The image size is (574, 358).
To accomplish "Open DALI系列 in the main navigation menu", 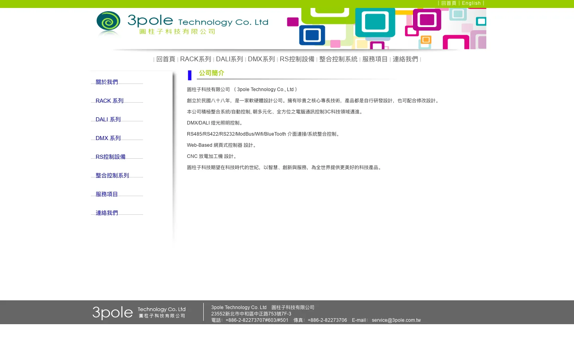I will click(x=230, y=59).
